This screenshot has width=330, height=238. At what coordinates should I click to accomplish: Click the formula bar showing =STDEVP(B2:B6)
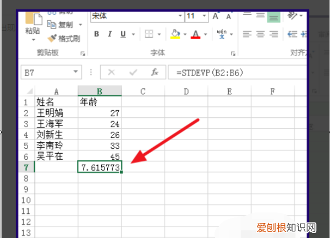(x=237, y=73)
